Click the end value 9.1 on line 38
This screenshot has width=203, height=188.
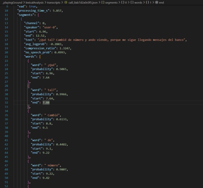[x=45, y=128]
